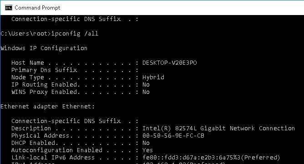This screenshot has height=164, width=304.
Task: Click the WINS Proxy Enabled No value
Action: click(146, 92)
